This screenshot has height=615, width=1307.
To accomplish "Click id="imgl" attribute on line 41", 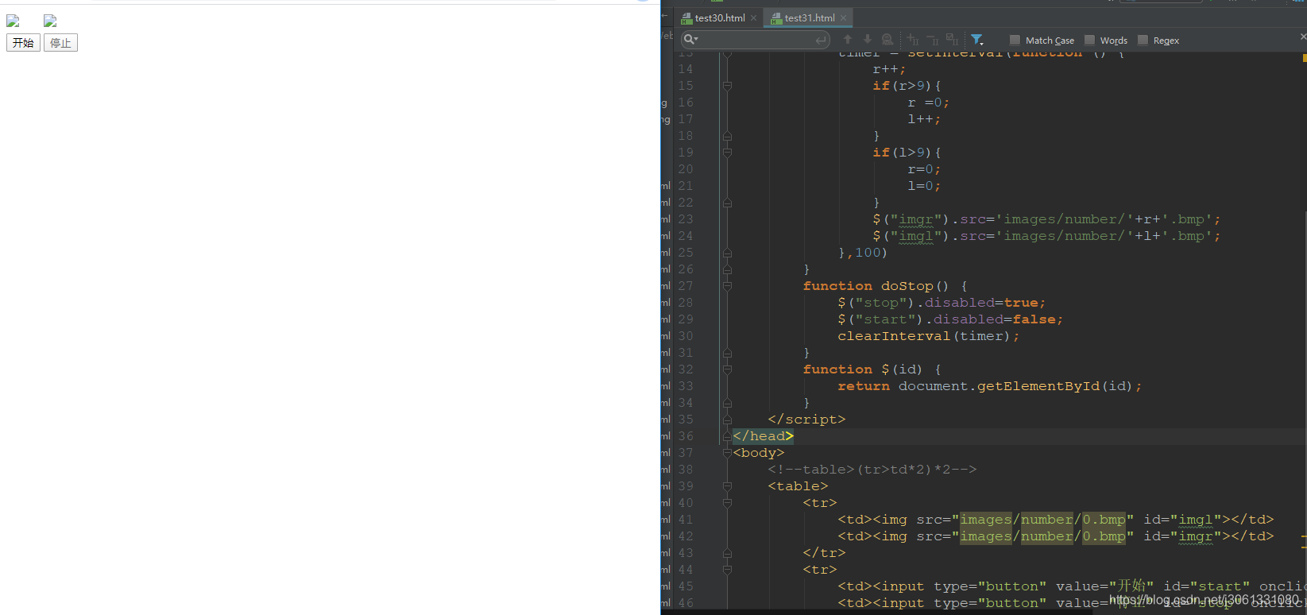I will (x=1183, y=520).
